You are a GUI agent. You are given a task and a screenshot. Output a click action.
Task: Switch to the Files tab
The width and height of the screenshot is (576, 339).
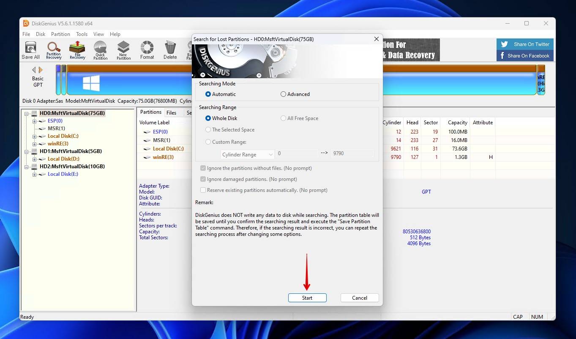(171, 112)
